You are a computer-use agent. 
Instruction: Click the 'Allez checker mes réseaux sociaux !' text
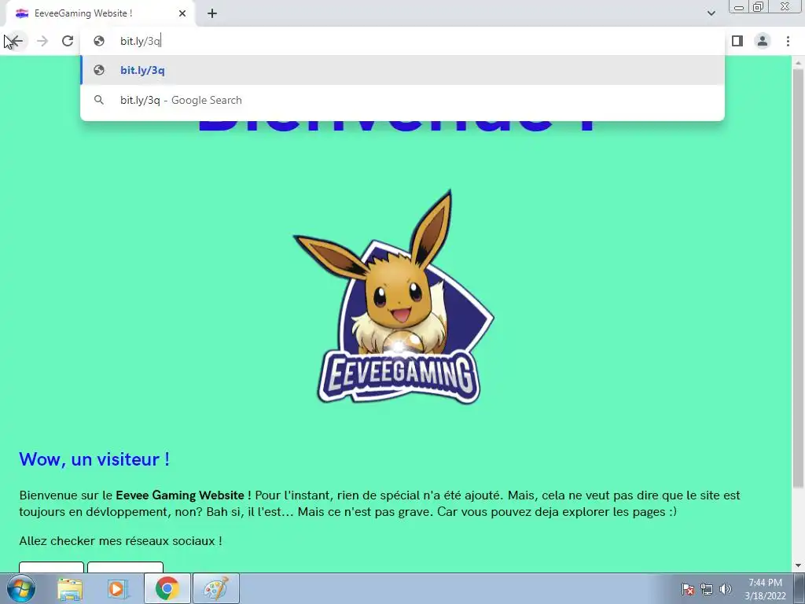point(120,541)
